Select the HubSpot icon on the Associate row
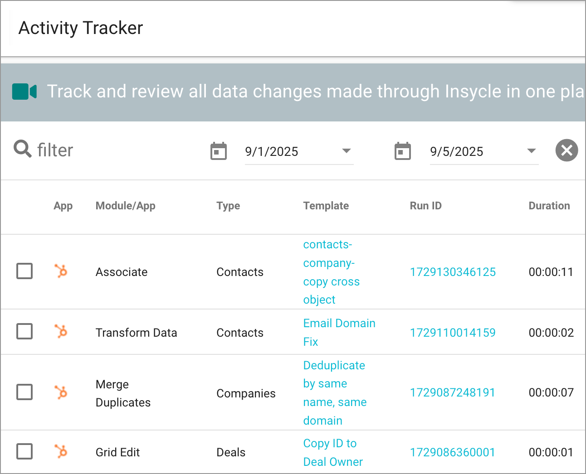The width and height of the screenshot is (586, 474). 61,271
